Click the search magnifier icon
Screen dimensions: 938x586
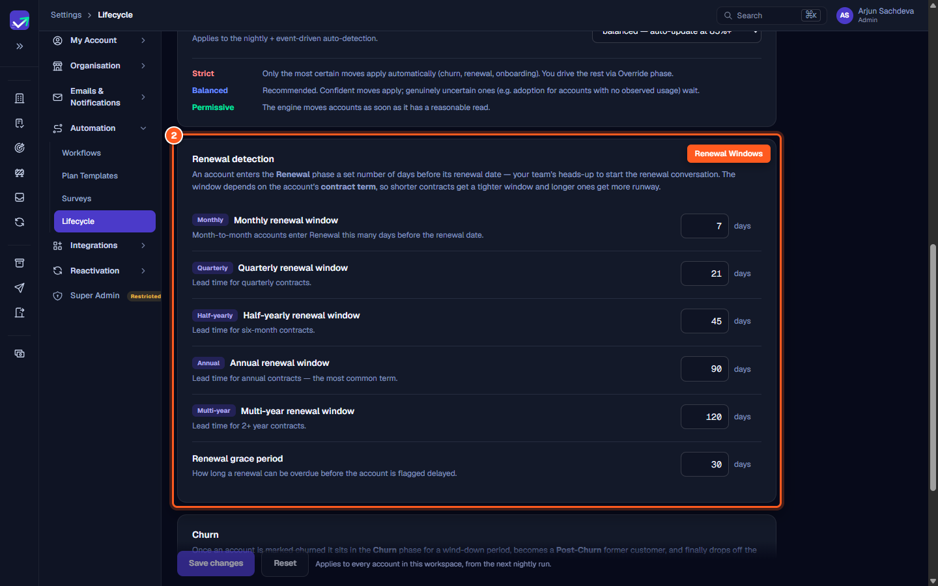(x=728, y=16)
